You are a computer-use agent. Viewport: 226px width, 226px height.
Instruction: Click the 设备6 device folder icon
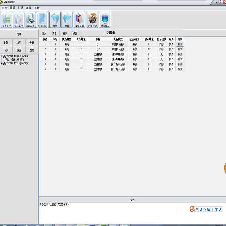(8, 60)
